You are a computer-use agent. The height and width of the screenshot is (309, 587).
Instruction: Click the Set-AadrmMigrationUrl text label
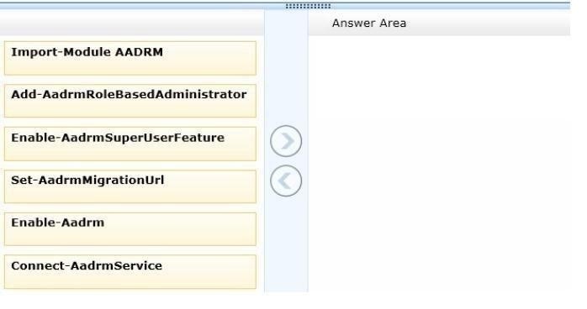click(x=87, y=180)
